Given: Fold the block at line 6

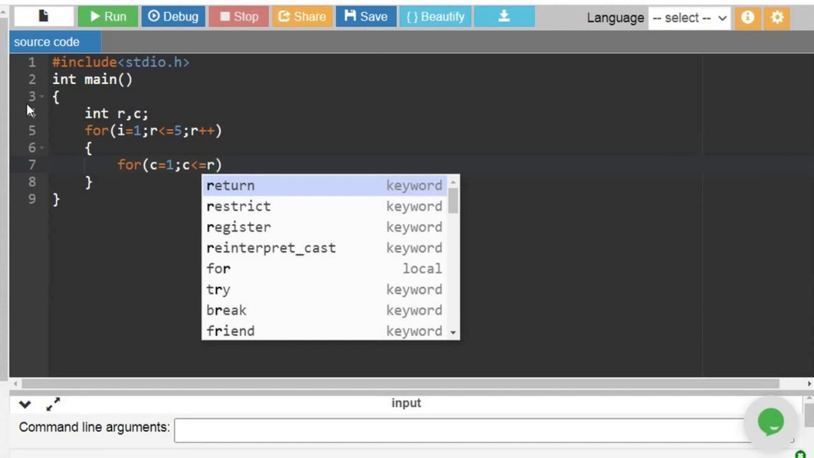Looking at the screenshot, I should pos(42,148).
